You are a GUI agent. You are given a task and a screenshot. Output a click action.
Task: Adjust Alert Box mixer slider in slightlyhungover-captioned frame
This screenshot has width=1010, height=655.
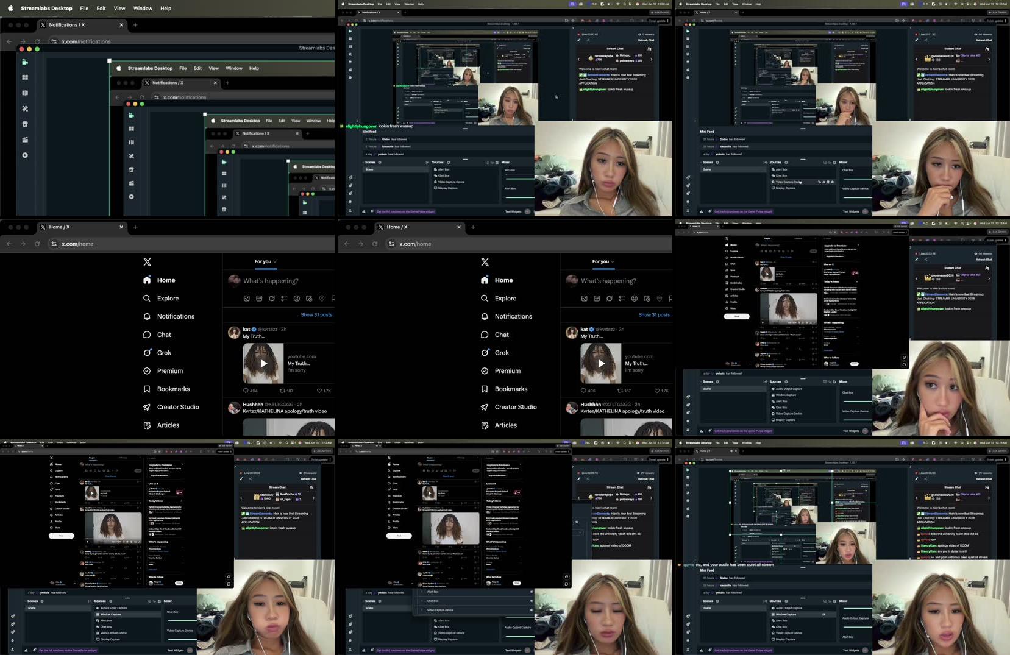[519, 196]
